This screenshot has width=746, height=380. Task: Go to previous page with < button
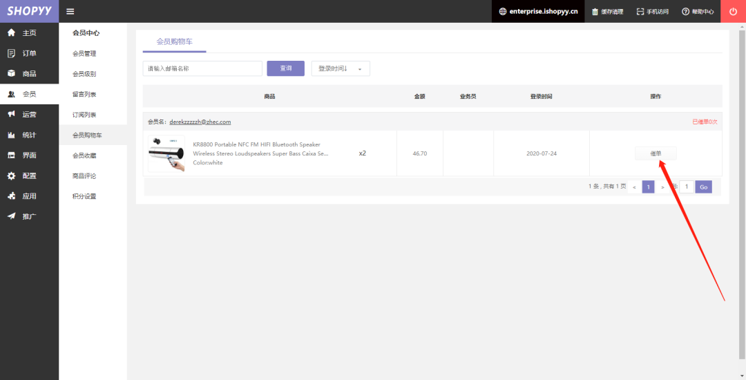pyautogui.click(x=634, y=187)
